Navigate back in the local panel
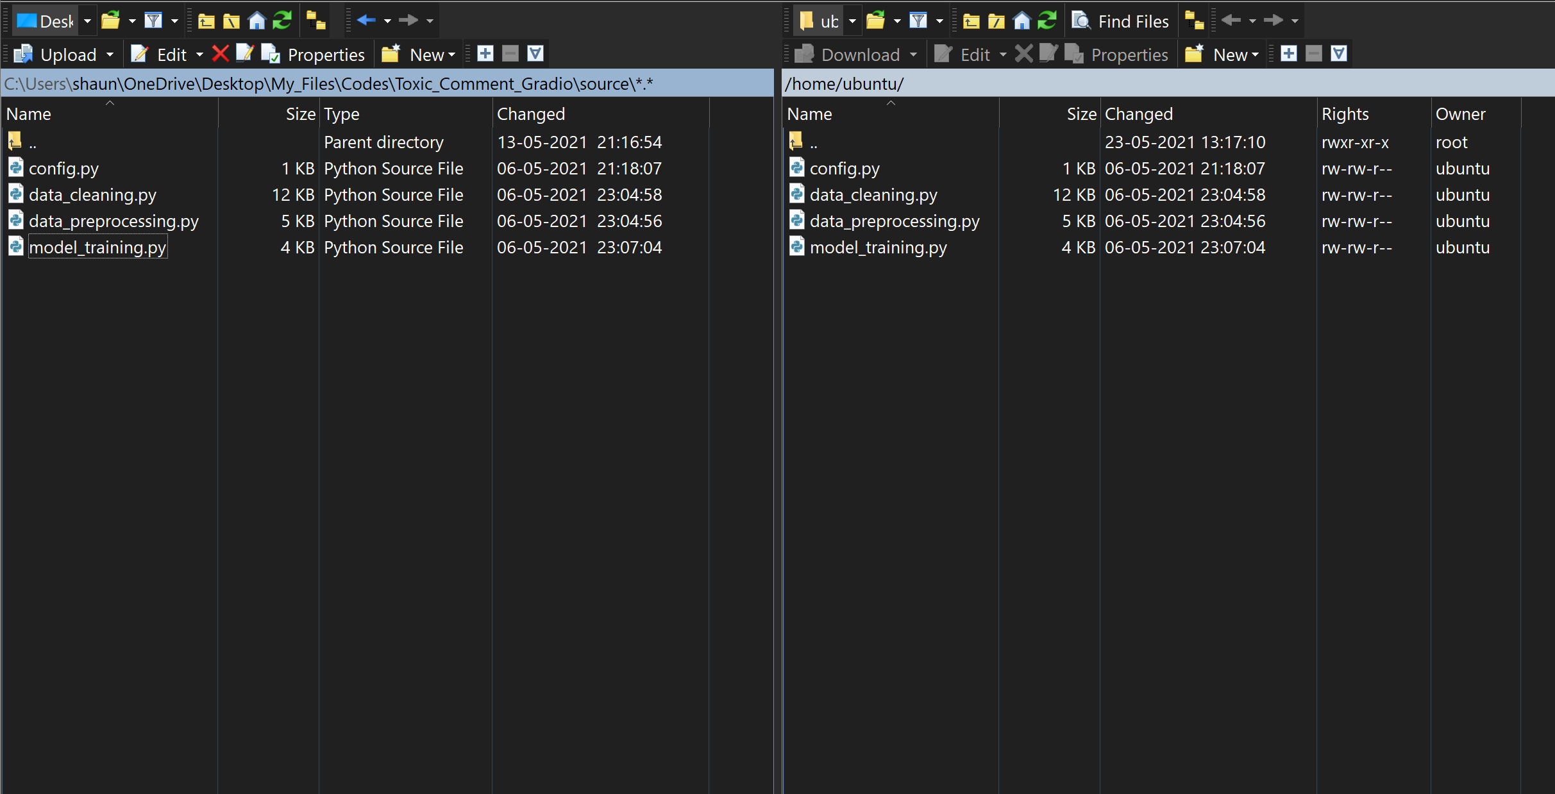Viewport: 1555px width, 794px height. point(366,21)
